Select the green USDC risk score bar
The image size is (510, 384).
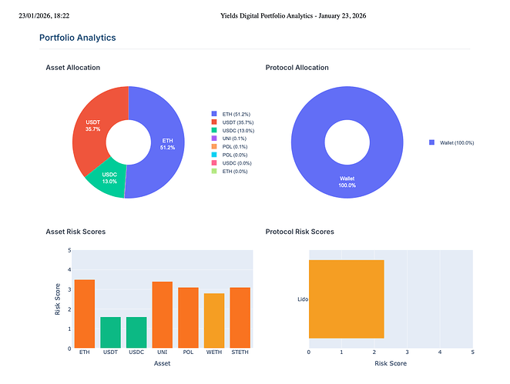(136, 332)
